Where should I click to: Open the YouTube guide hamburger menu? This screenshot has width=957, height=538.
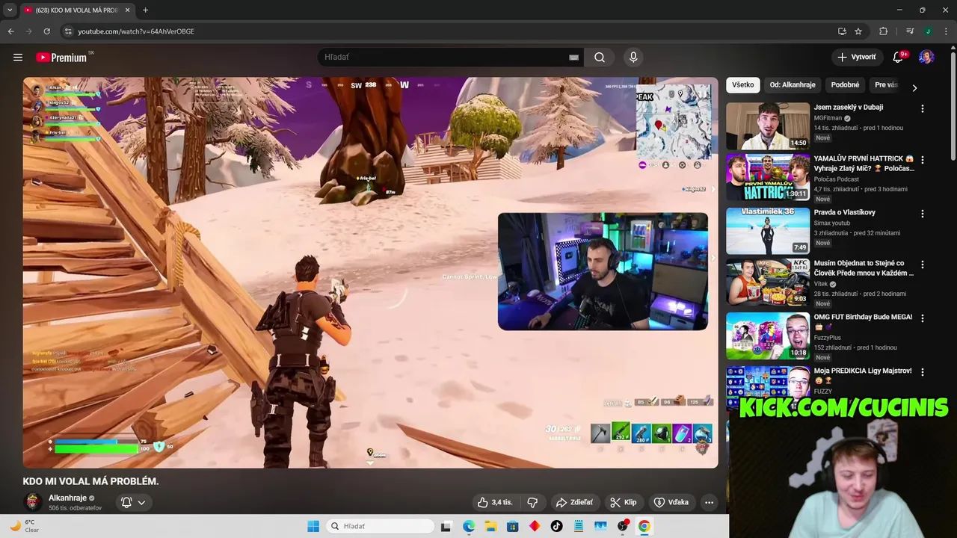(18, 58)
